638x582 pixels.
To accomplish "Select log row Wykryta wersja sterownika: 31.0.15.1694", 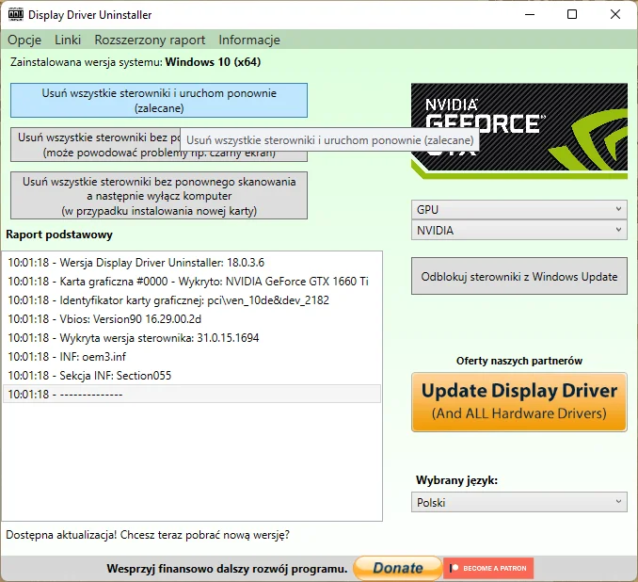I will 192,338.
